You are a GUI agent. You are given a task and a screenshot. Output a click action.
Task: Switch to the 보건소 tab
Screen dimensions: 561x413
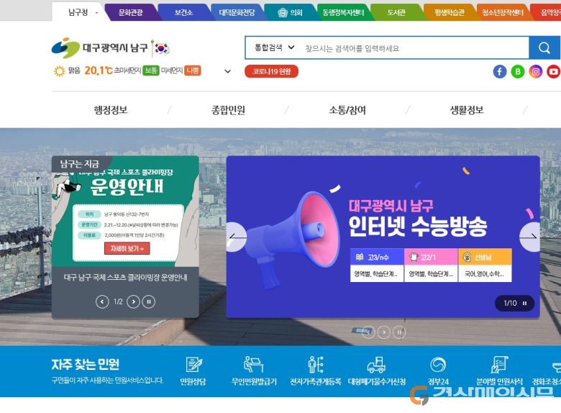click(183, 12)
